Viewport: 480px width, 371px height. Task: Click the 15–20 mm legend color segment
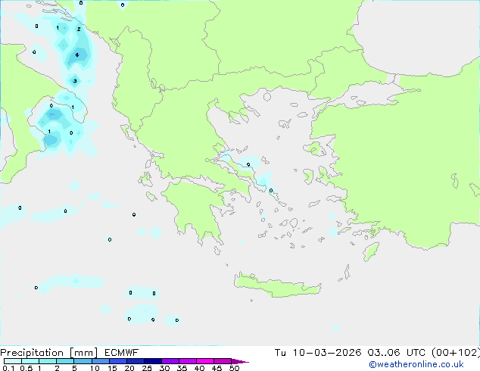[x=118, y=361]
